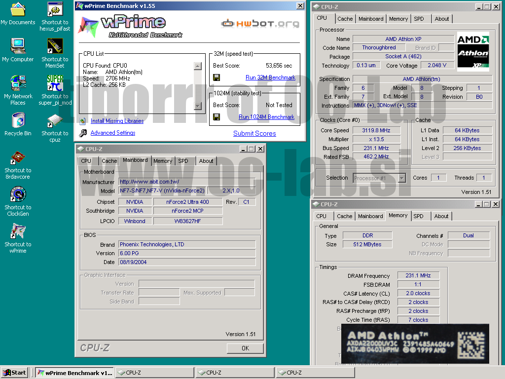Click the save icon for 1024M score
This screenshot has height=379, width=505.
[x=216, y=116]
